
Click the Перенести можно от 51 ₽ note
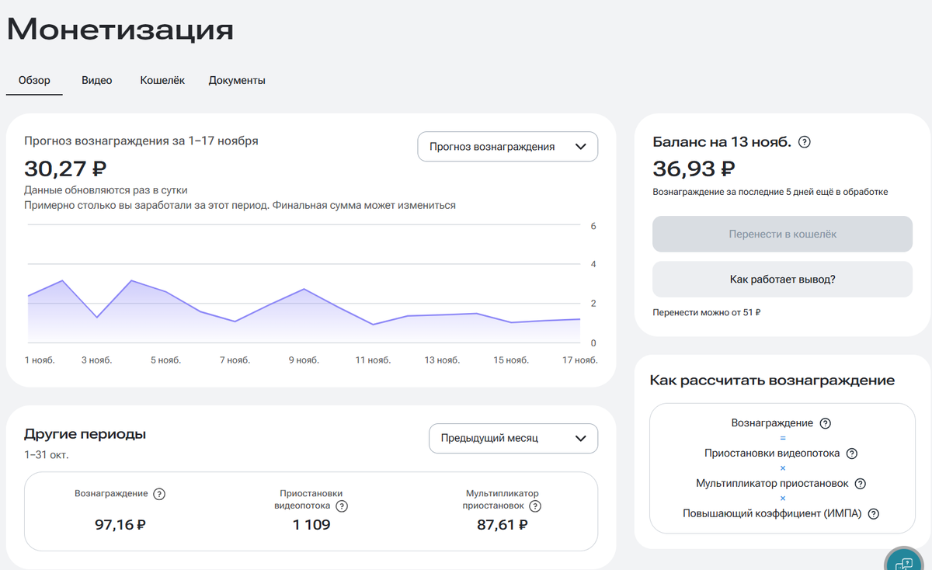[x=707, y=313]
